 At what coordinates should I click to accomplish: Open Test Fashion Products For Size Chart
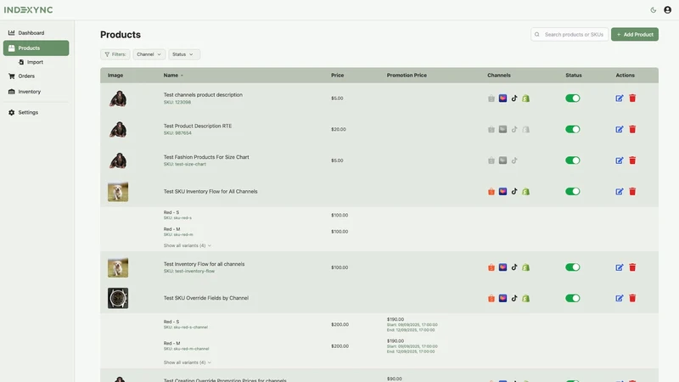(x=206, y=157)
